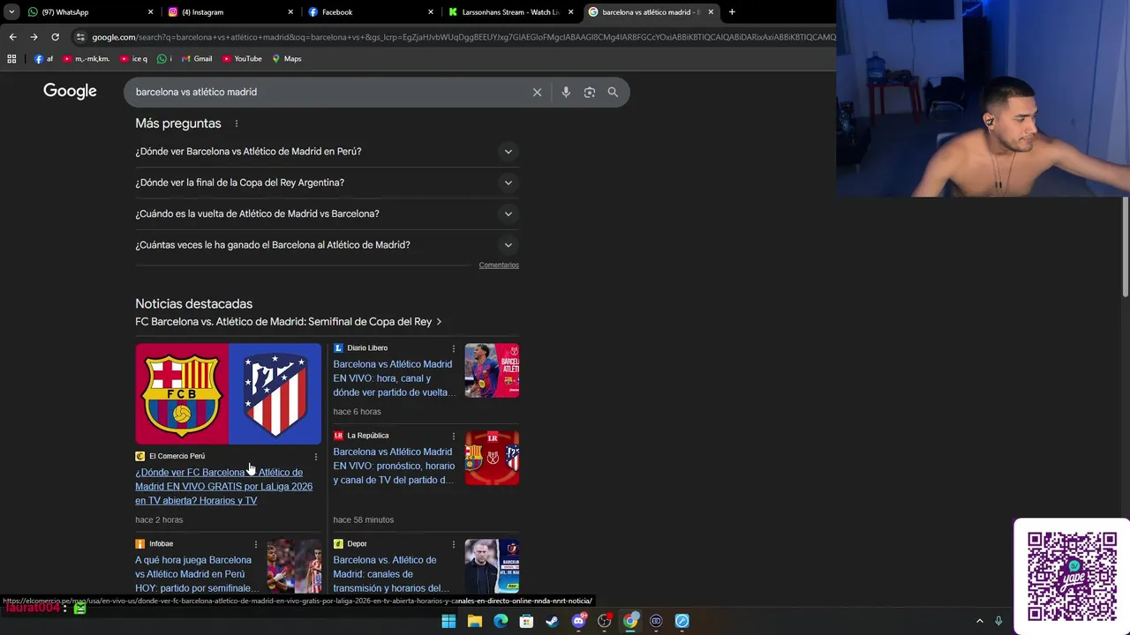Open options for the Infobae article
This screenshot has height=635, width=1130.
[256, 544]
